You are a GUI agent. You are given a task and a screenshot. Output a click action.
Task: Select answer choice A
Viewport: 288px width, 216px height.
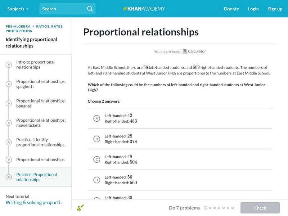coord(96,118)
